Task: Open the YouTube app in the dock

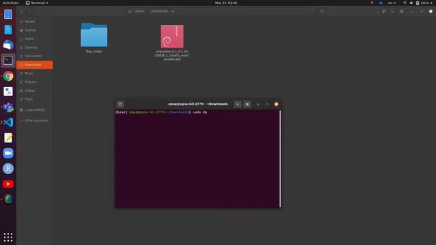Action: coord(8,184)
